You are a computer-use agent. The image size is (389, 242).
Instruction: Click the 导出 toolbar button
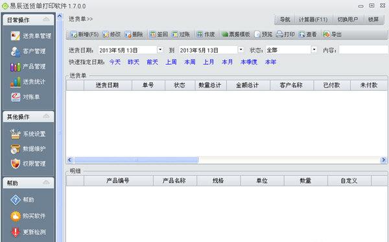[333, 34]
